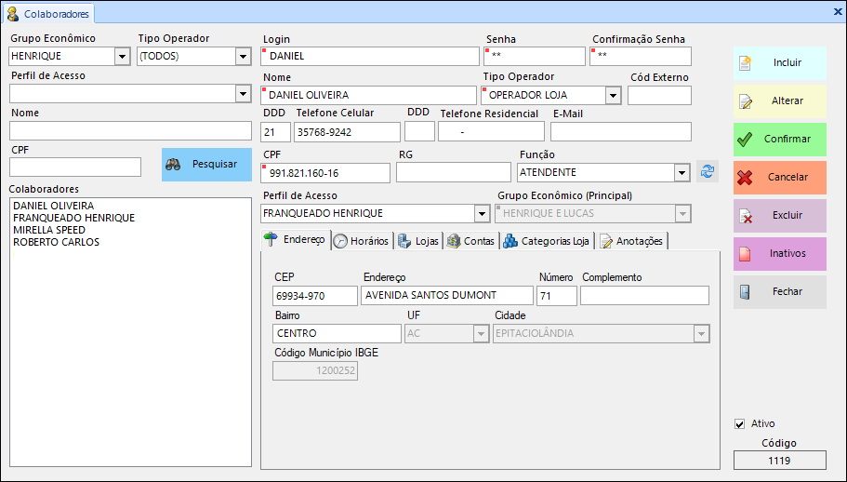Open the OPERADOR LOJA Tipo Operador dropdown
847x482 pixels.
pos(613,95)
